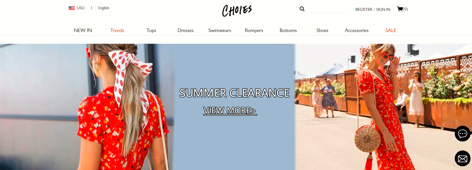Click the US flag currency icon
This screenshot has height=170, width=472.
(x=72, y=8)
